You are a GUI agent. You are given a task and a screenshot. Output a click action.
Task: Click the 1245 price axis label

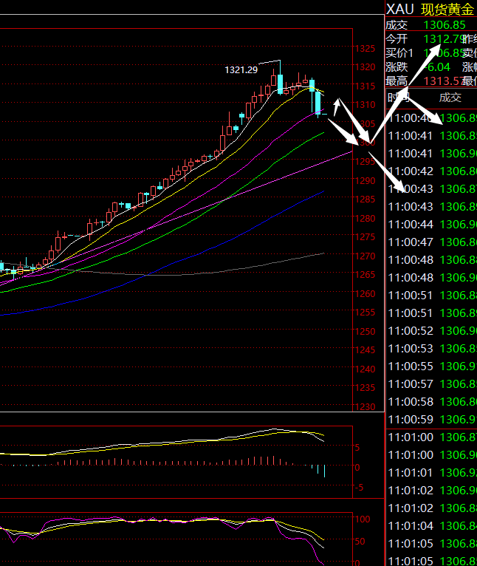365,350
